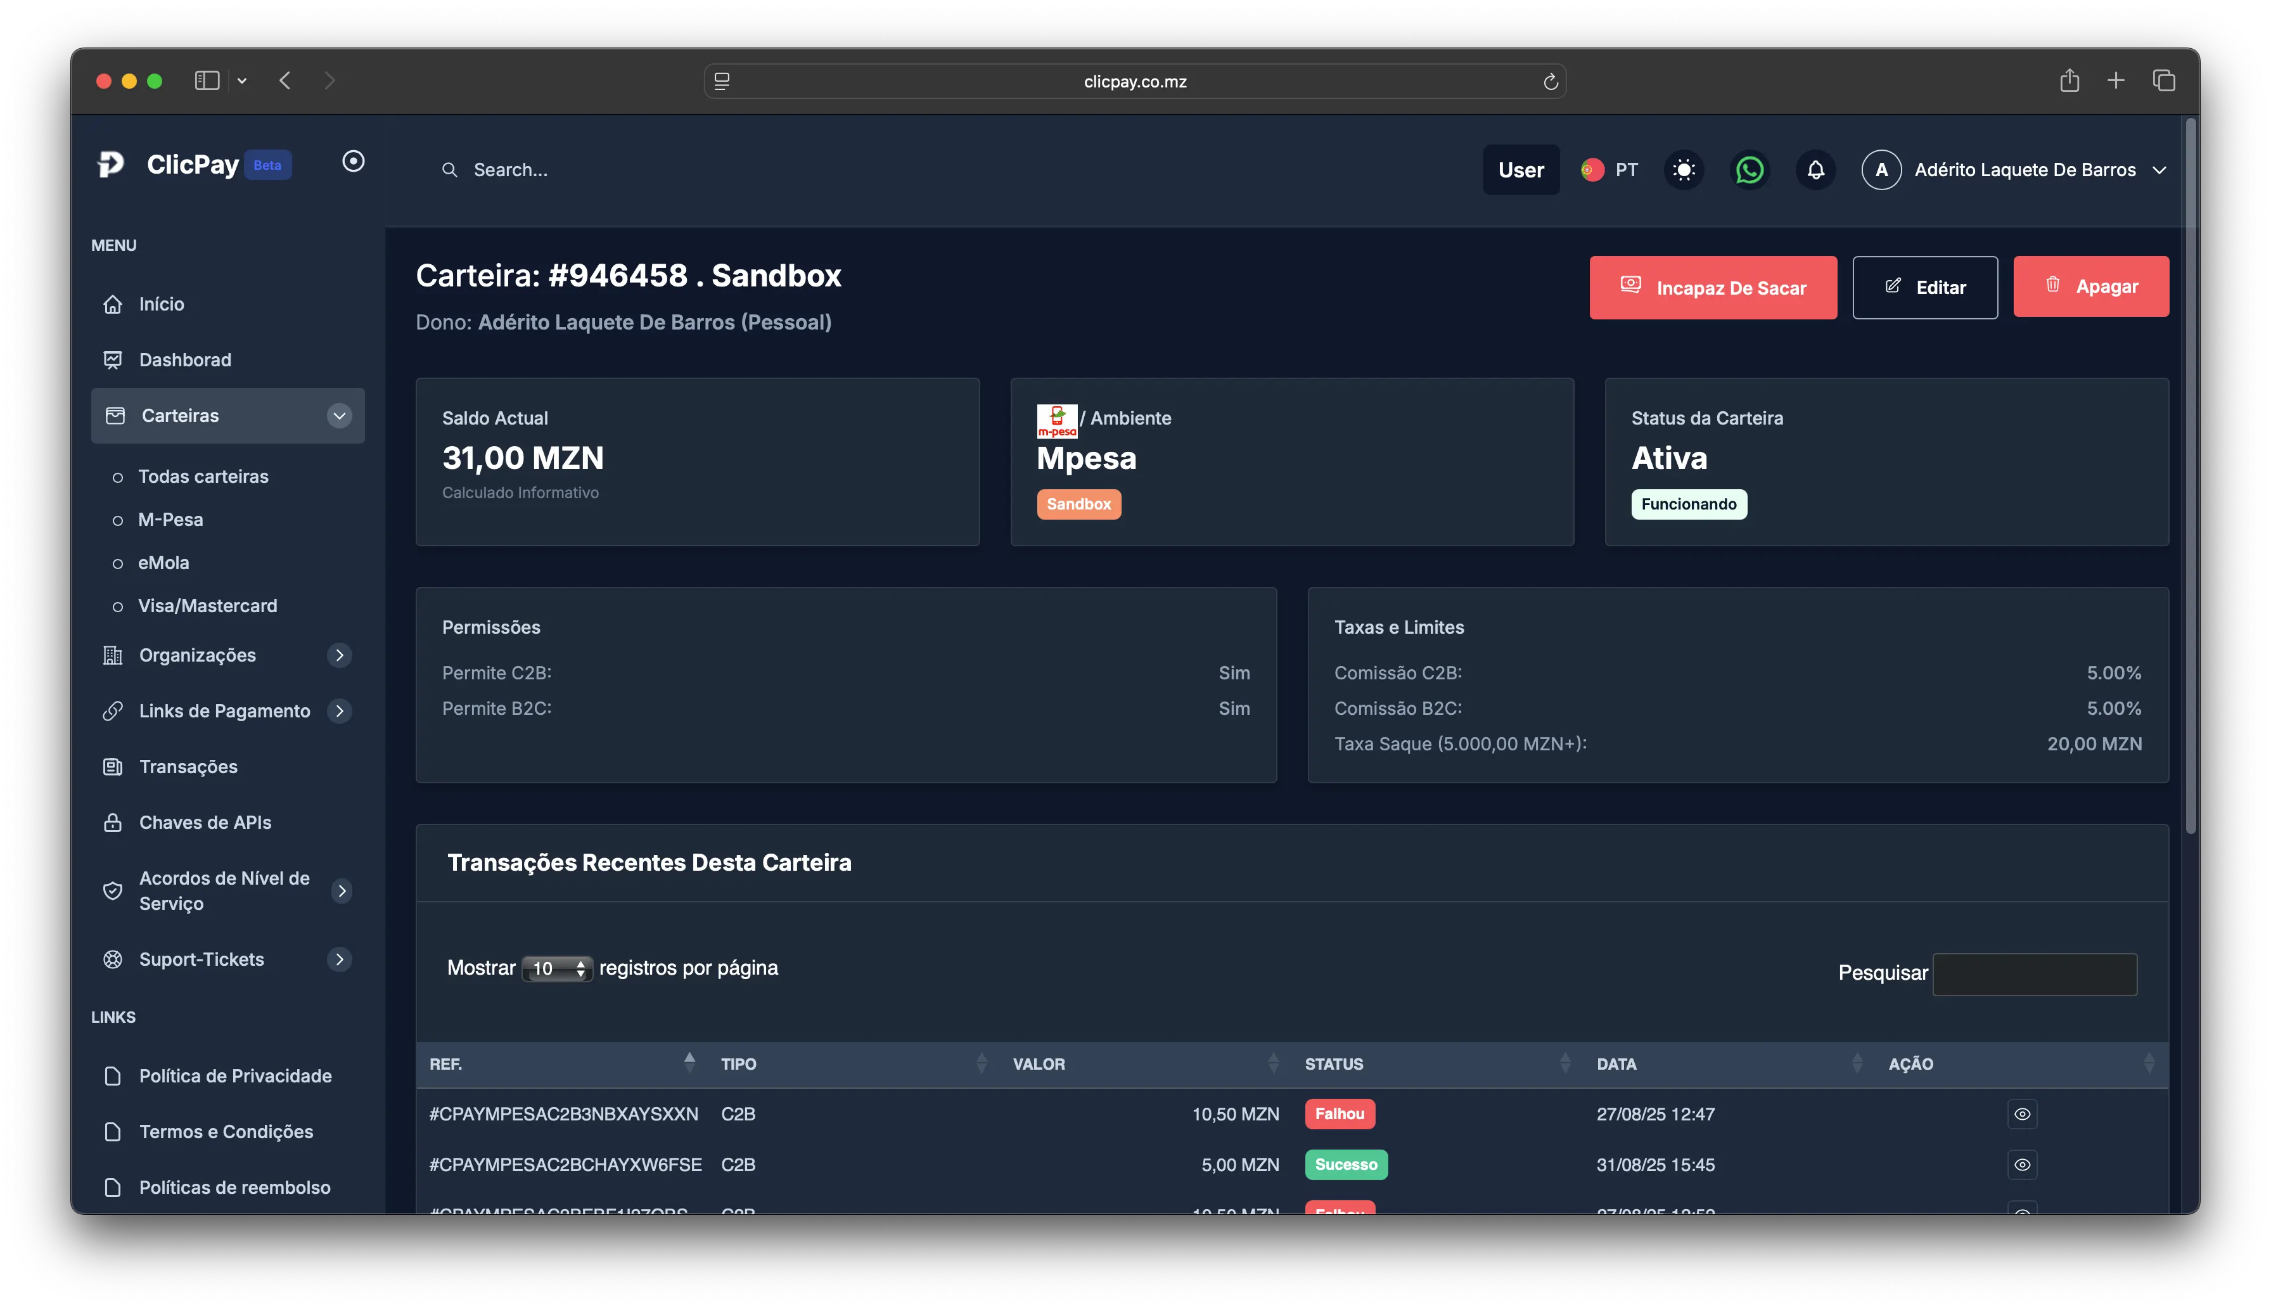Click the Sandbox environment badge

click(1078, 505)
